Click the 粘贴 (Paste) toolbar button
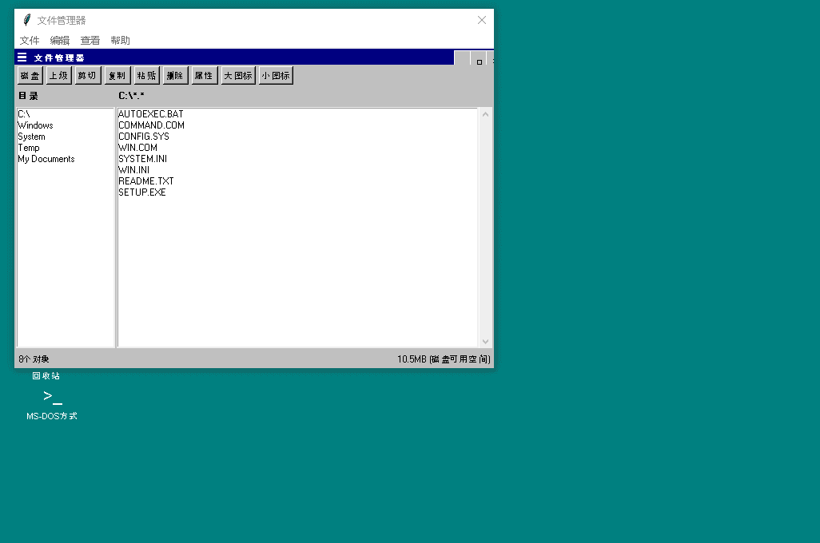Screen dimensions: 820x543 pyautogui.click(x=146, y=76)
